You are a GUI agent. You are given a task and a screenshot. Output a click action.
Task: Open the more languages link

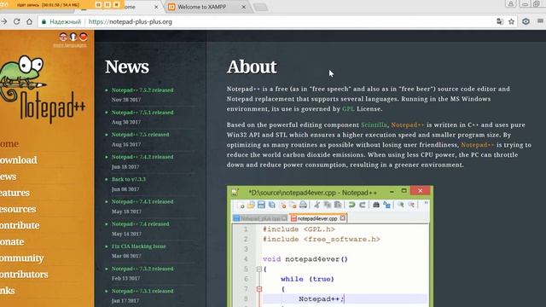pyautogui.click(x=70, y=45)
